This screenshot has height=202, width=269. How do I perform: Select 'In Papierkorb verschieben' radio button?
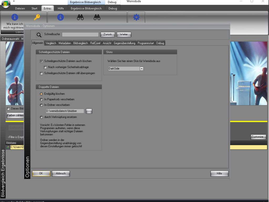(41, 99)
